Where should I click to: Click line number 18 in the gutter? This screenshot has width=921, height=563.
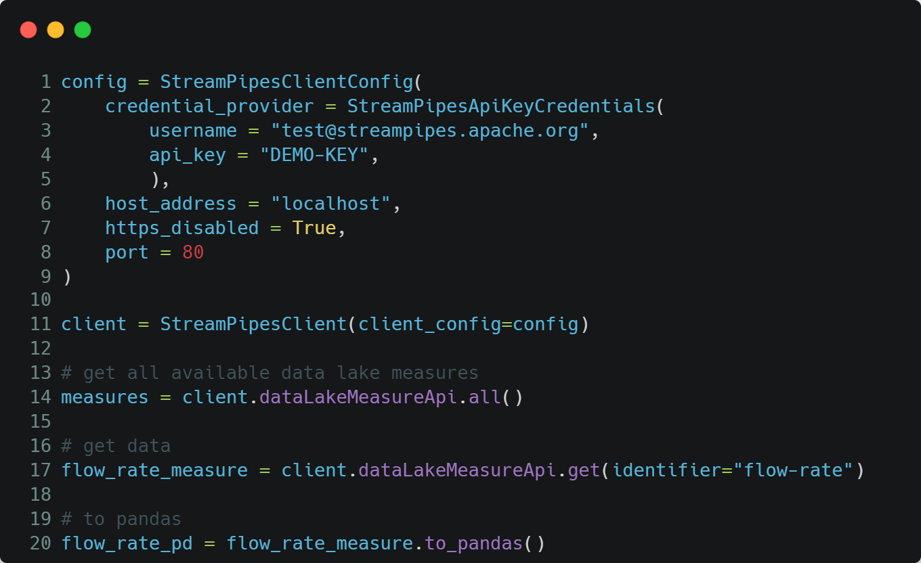(41, 495)
